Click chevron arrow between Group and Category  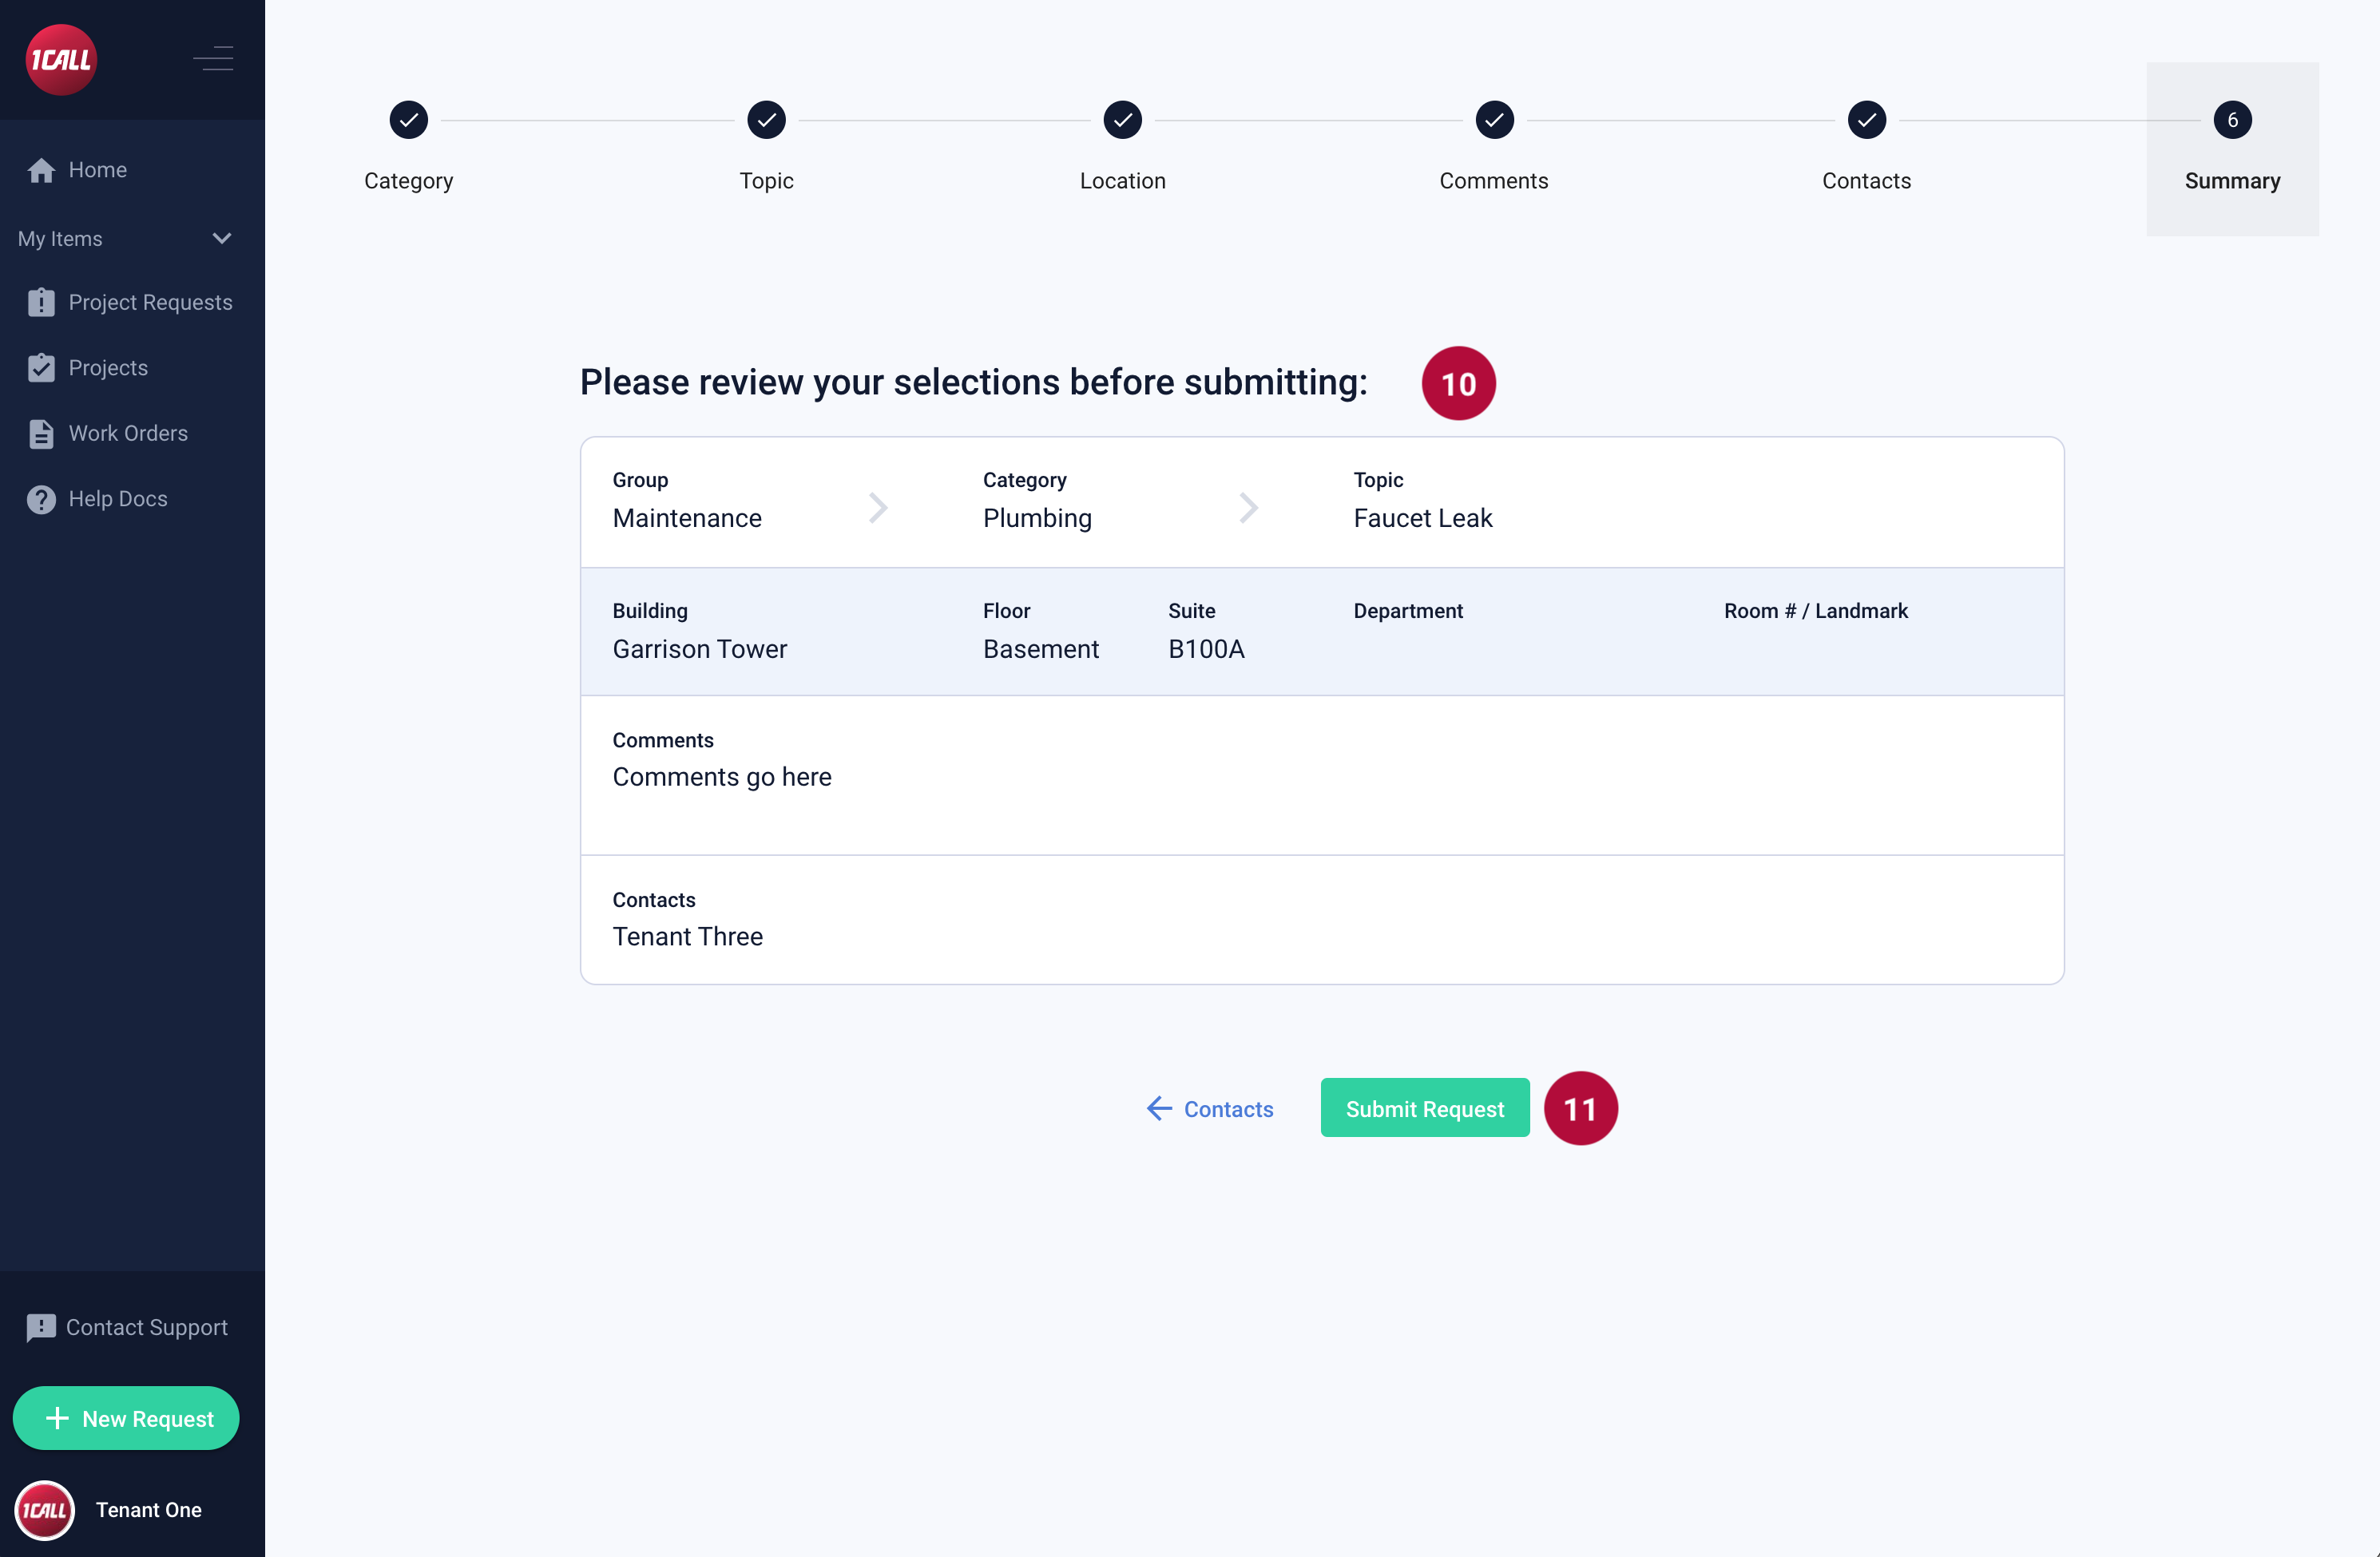click(x=878, y=507)
